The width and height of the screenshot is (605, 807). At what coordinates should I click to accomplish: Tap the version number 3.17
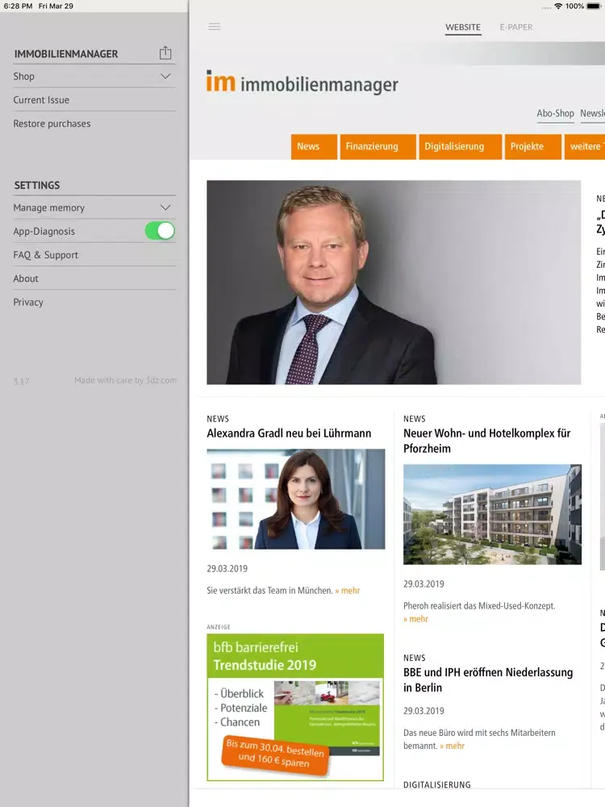[21, 382]
